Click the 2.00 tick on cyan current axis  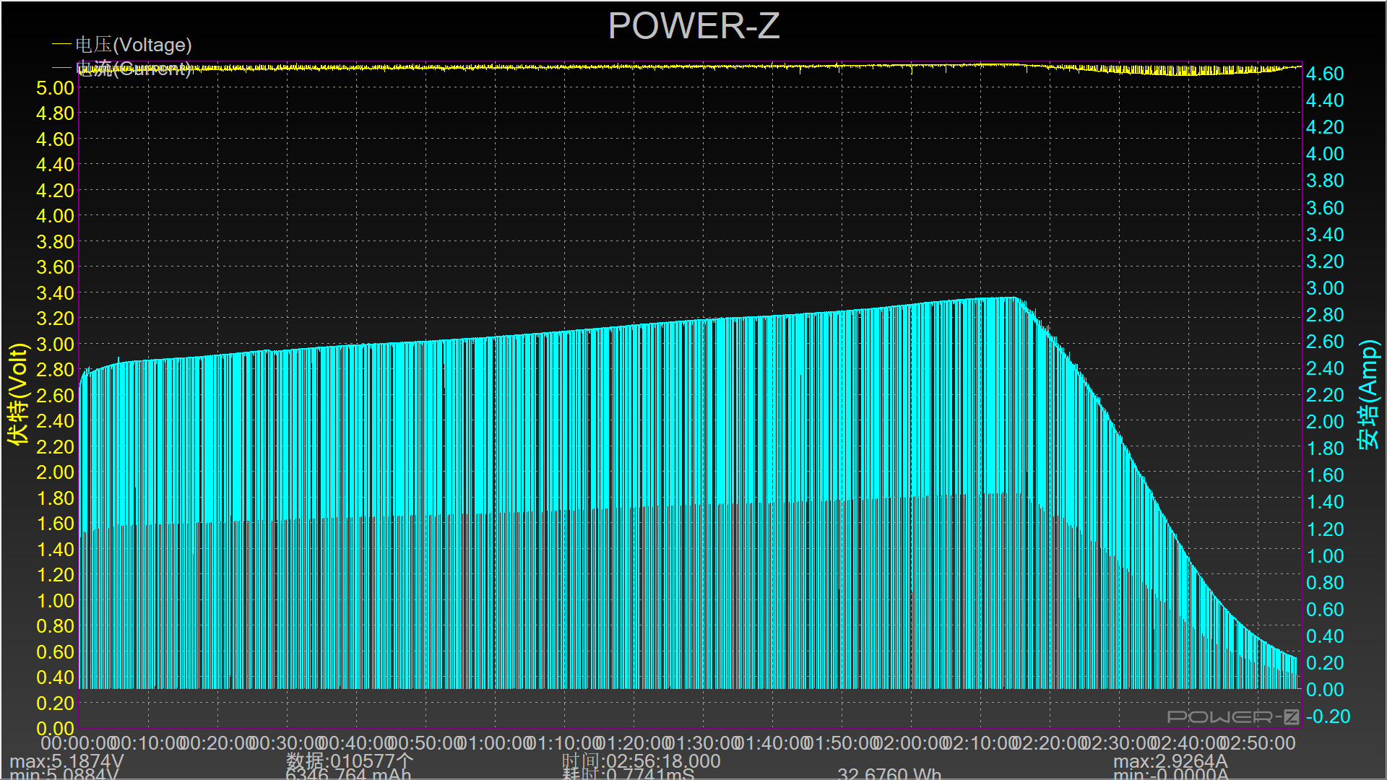pos(1325,422)
